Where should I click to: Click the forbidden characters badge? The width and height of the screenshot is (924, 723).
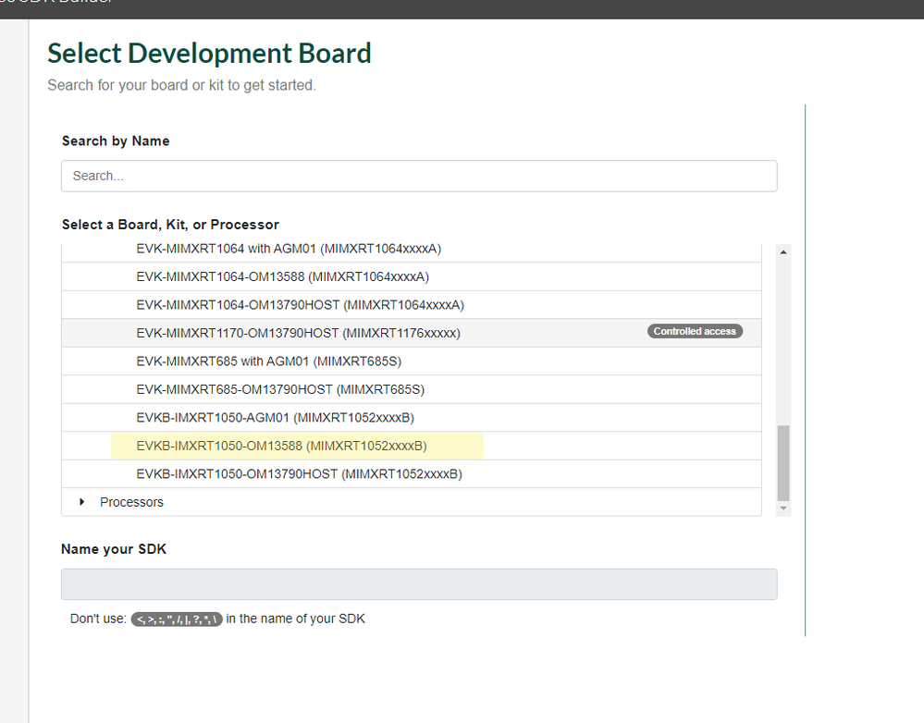click(176, 619)
